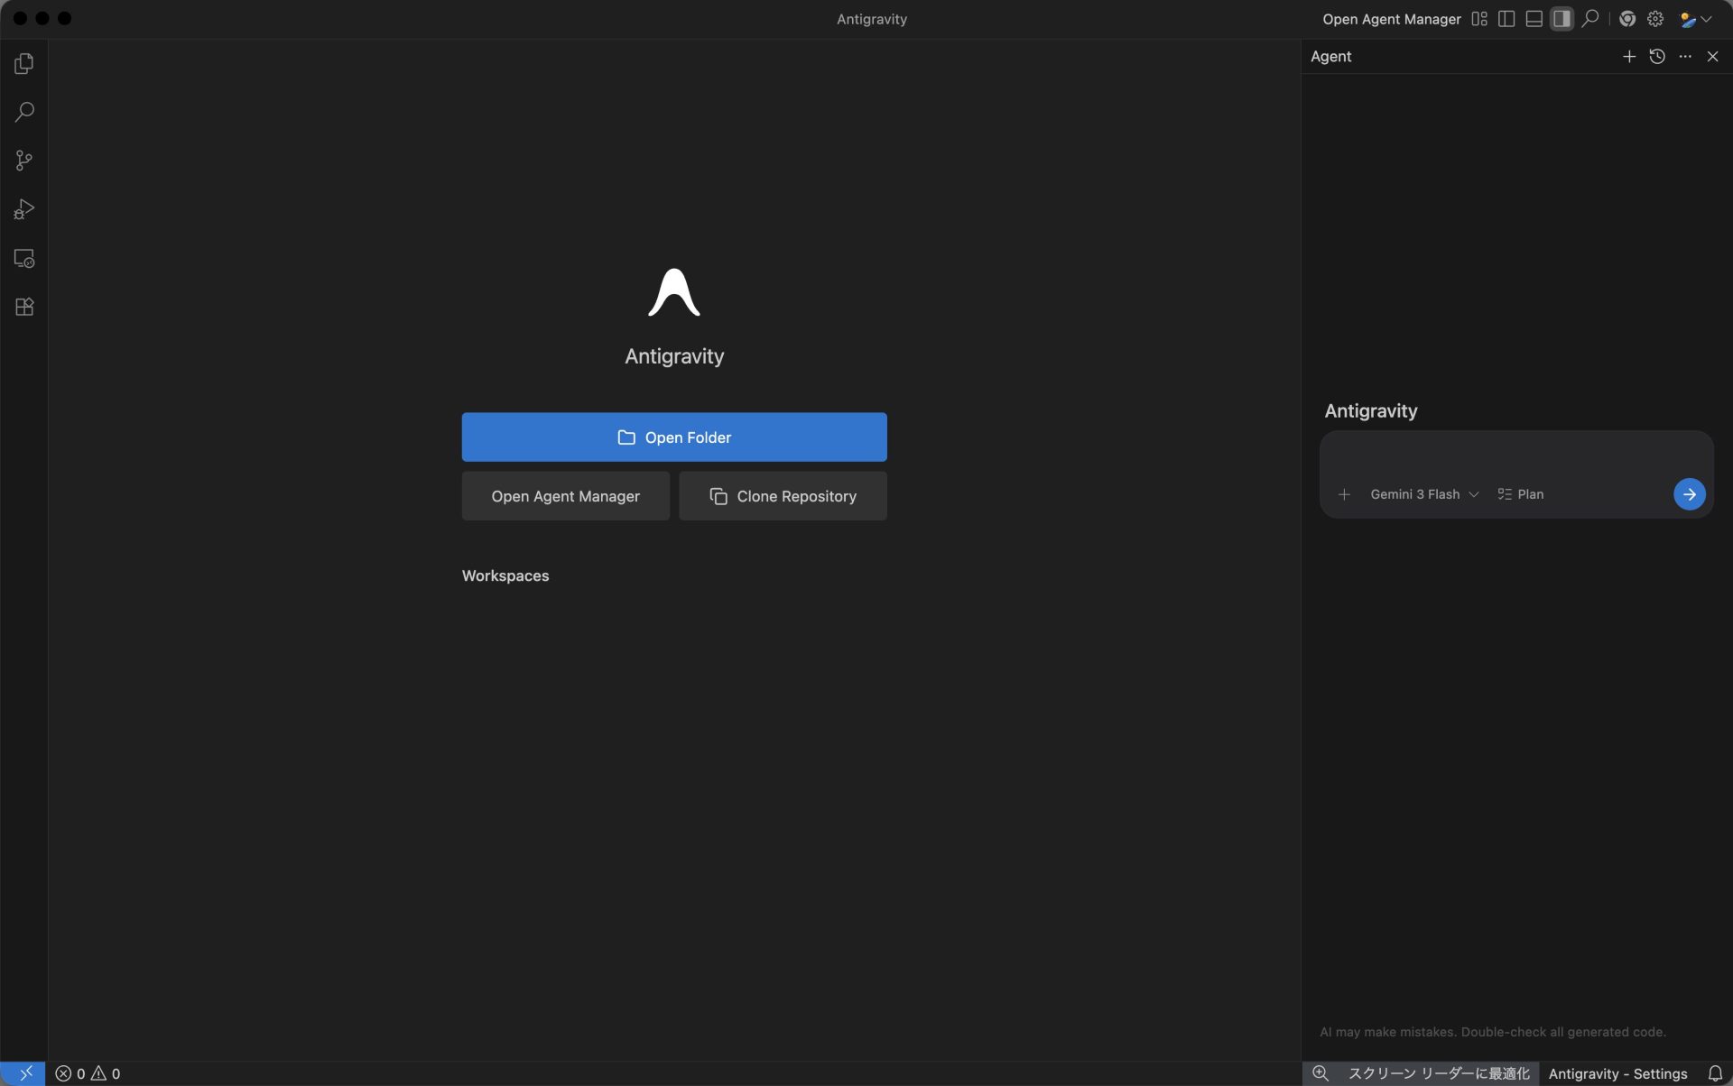Expand the account profile chevron
This screenshot has height=1086, width=1733.
point(1707,18)
